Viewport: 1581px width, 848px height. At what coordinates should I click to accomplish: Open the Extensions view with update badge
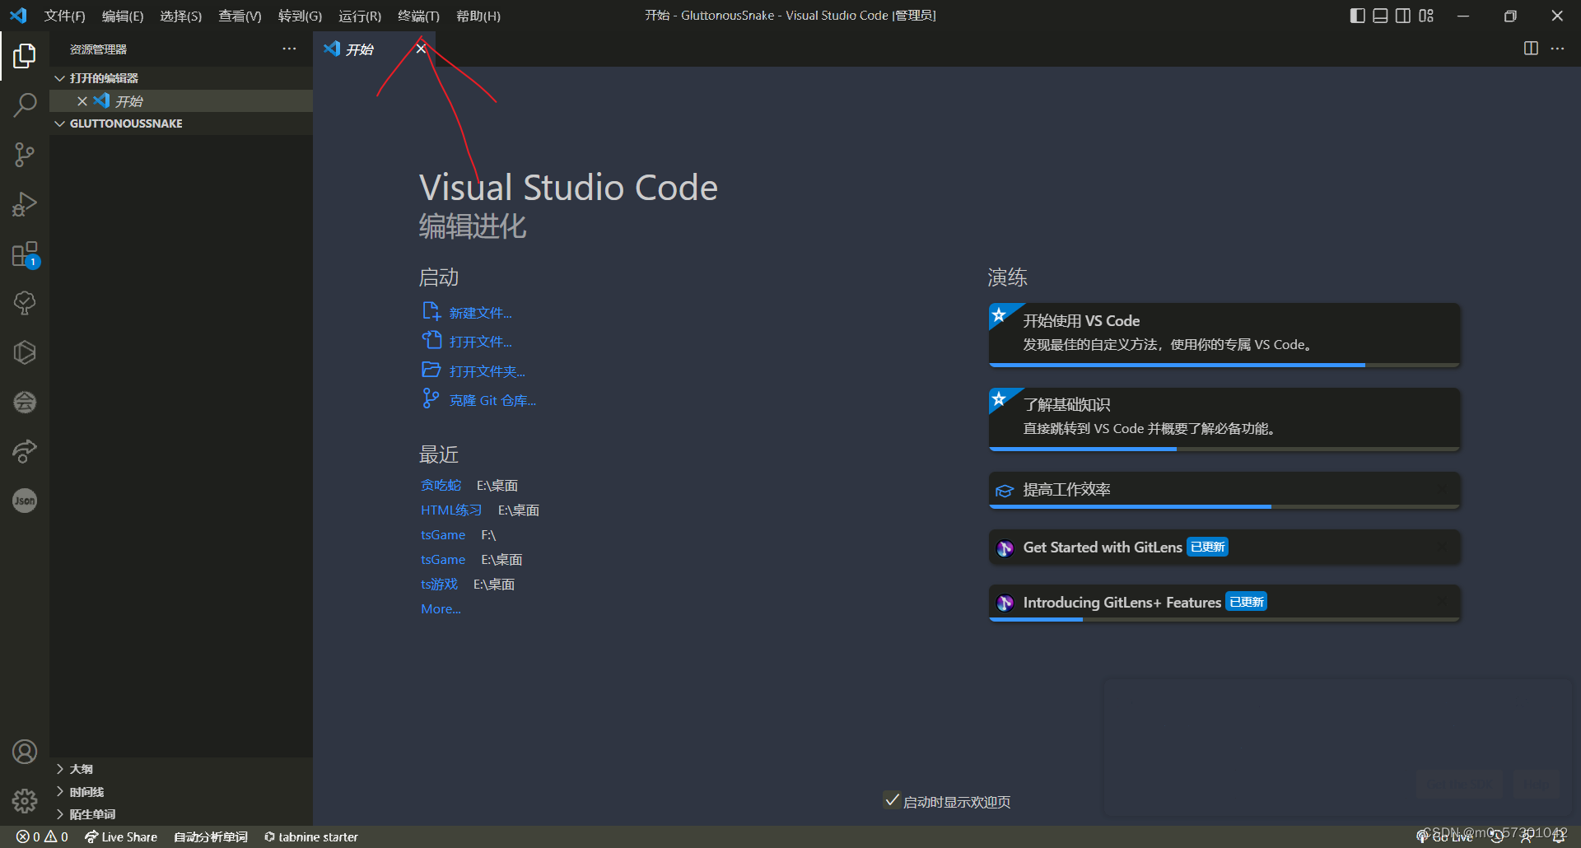(x=25, y=254)
